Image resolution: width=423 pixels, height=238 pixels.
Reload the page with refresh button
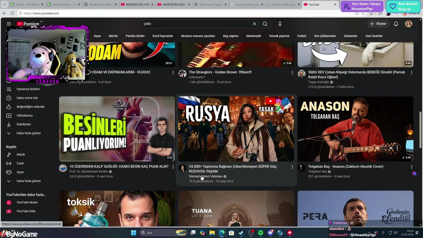pyautogui.click(x=12, y=13)
